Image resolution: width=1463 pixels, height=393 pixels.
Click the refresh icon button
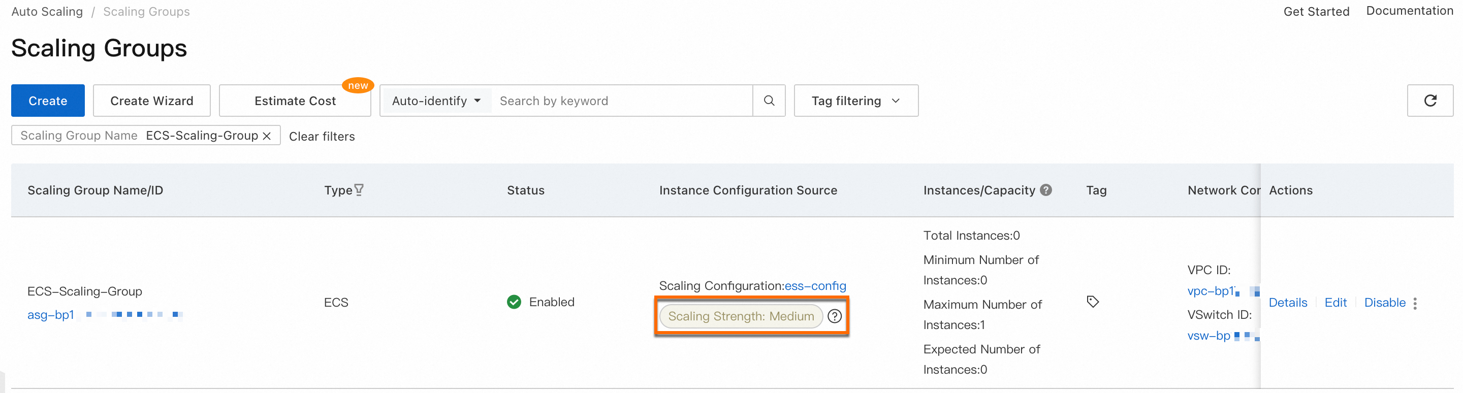[x=1429, y=101]
